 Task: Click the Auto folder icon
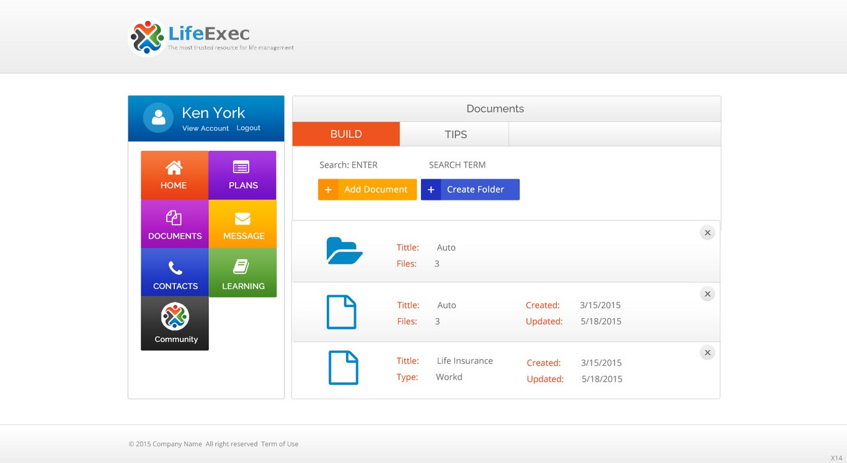(344, 251)
